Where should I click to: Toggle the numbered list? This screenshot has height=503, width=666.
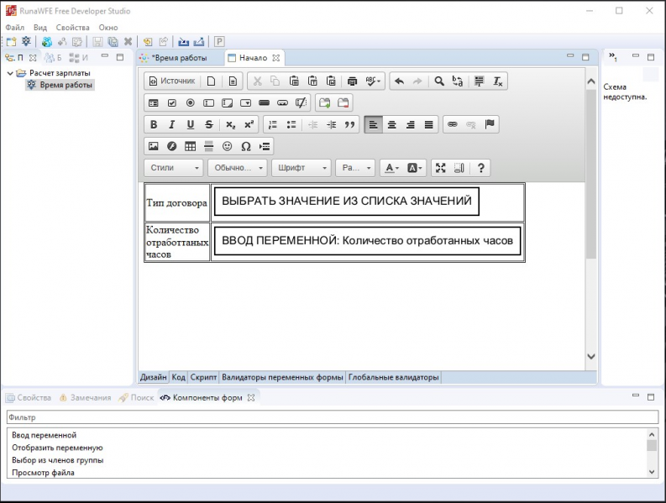[x=273, y=124]
